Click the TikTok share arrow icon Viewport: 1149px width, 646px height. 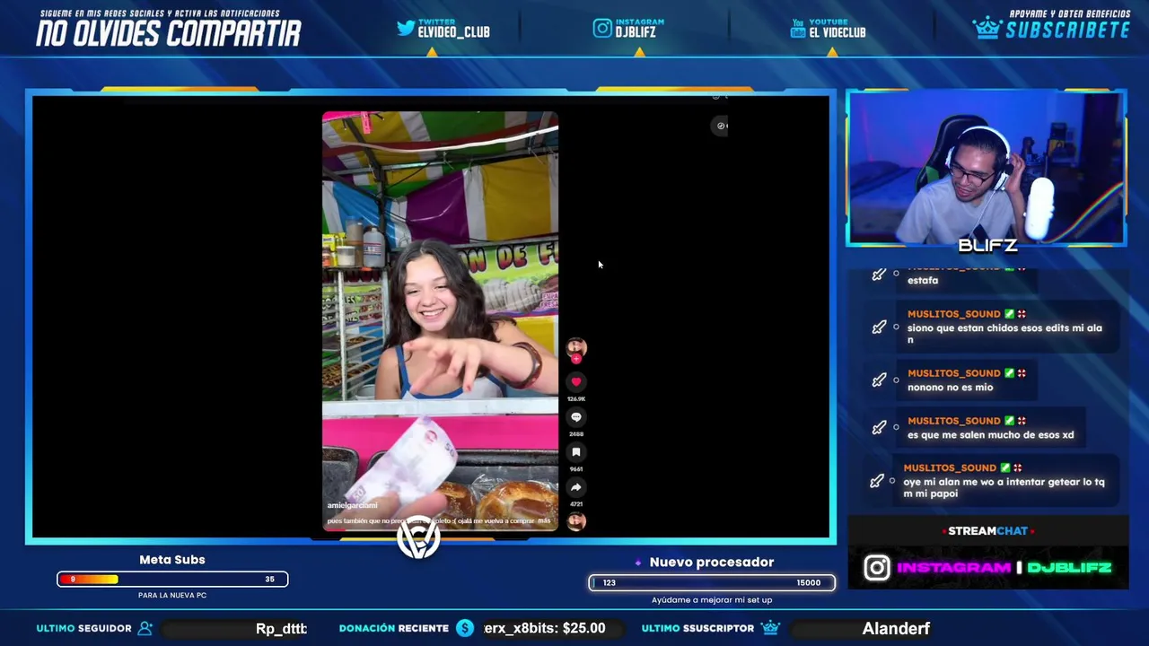pyautogui.click(x=576, y=487)
